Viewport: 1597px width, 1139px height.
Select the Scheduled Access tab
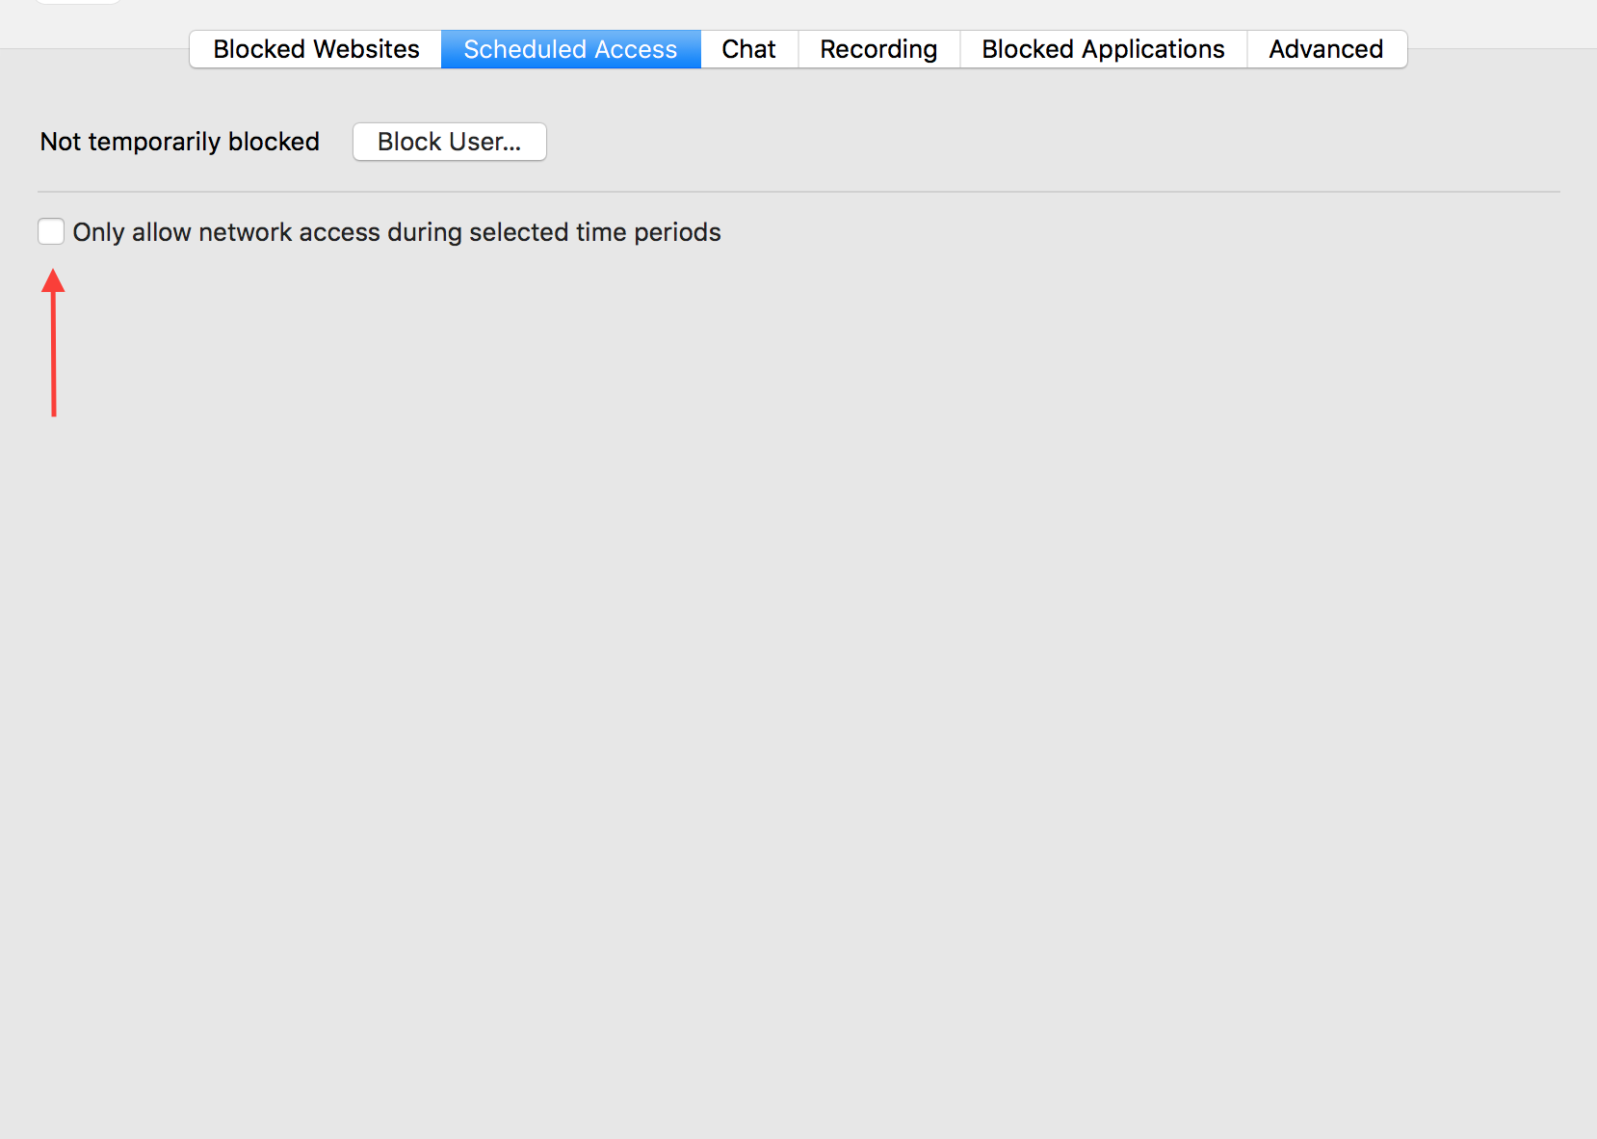coord(570,49)
